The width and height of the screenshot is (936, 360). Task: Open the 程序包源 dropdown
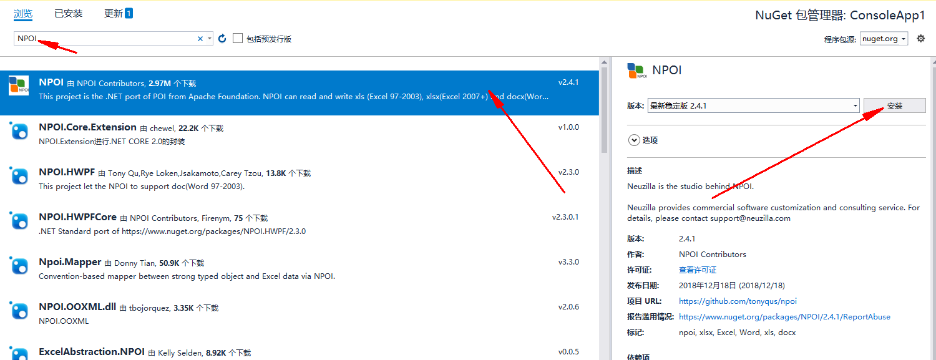pyautogui.click(x=884, y=38)
